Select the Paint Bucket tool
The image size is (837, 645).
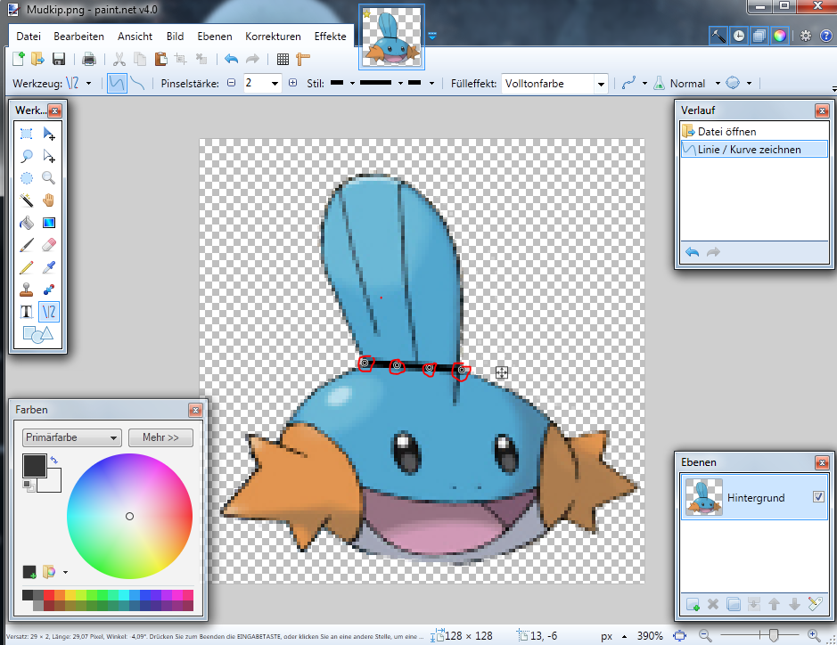click(x=26, y=223)
